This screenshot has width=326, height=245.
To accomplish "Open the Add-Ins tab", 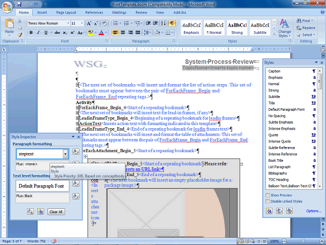I will (x=180, y=12).
